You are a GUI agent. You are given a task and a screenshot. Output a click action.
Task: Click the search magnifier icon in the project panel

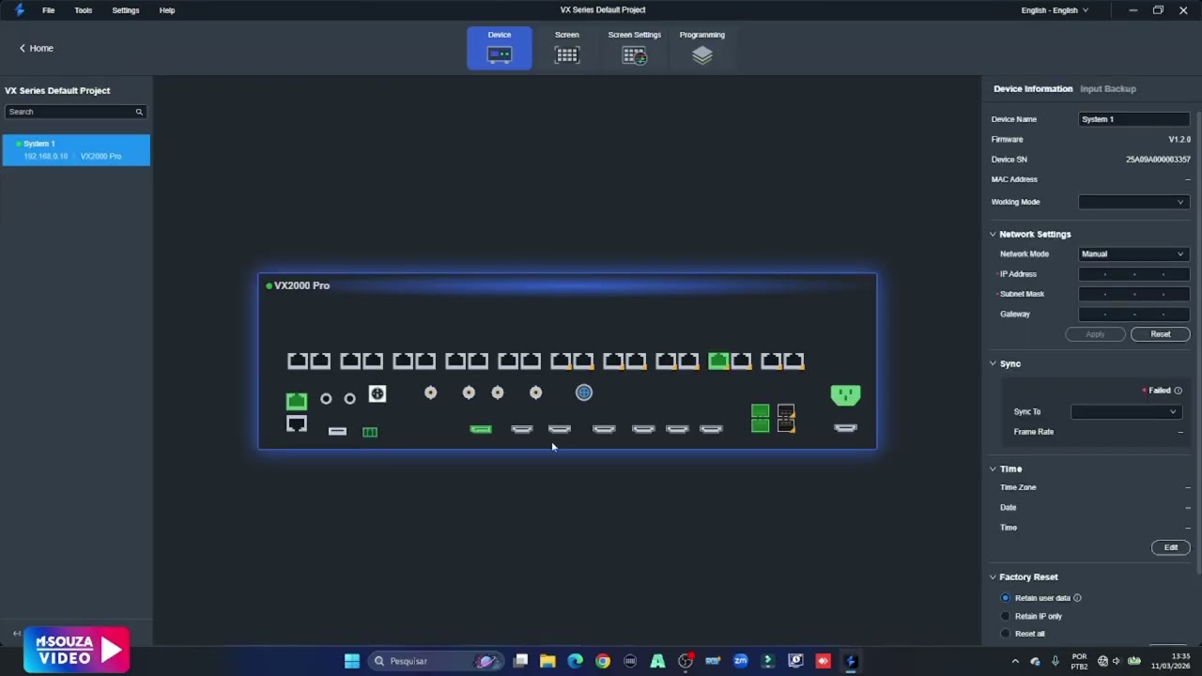pos(139,112)
